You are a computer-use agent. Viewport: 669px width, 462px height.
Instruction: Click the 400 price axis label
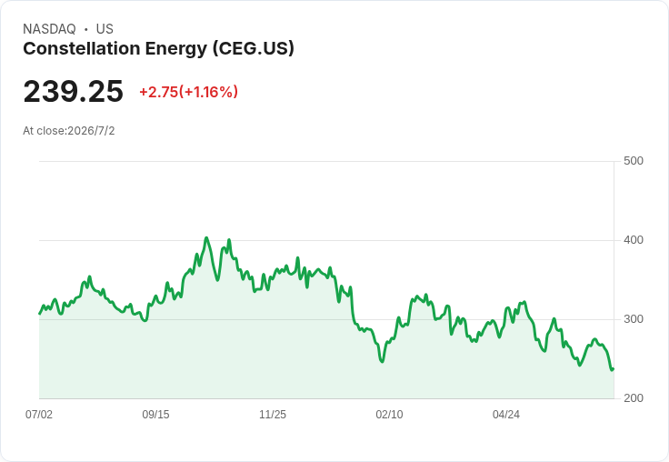634,240
